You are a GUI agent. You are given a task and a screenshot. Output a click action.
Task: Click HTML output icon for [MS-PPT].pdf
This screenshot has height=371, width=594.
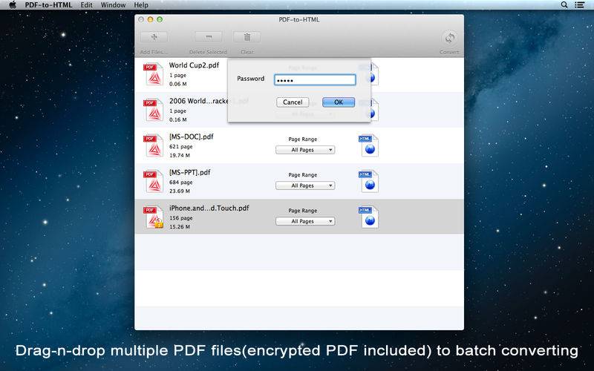[x=368, y=181]
